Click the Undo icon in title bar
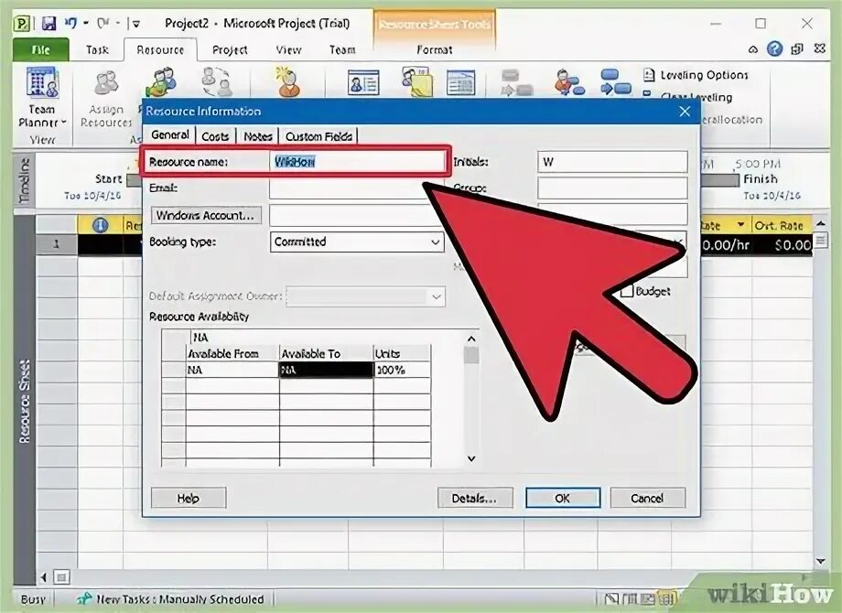The image size is (842, 613). coord(70,23)
